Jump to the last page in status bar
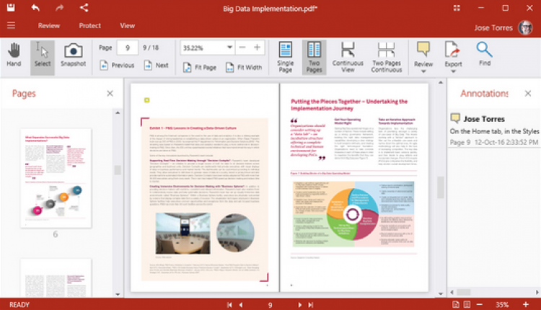The width and height of the screenshot is (541, 310). tap(311, 305)
